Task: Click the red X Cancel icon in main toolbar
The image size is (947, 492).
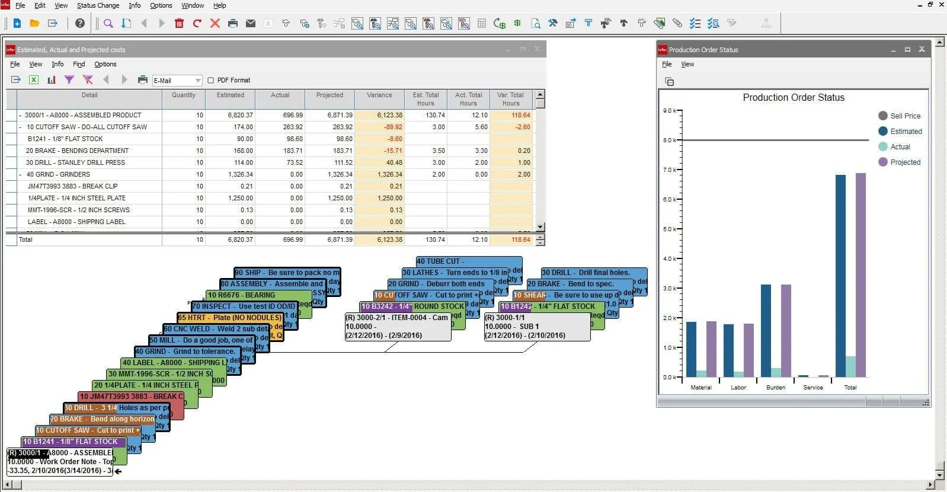Action: (215, 23)
